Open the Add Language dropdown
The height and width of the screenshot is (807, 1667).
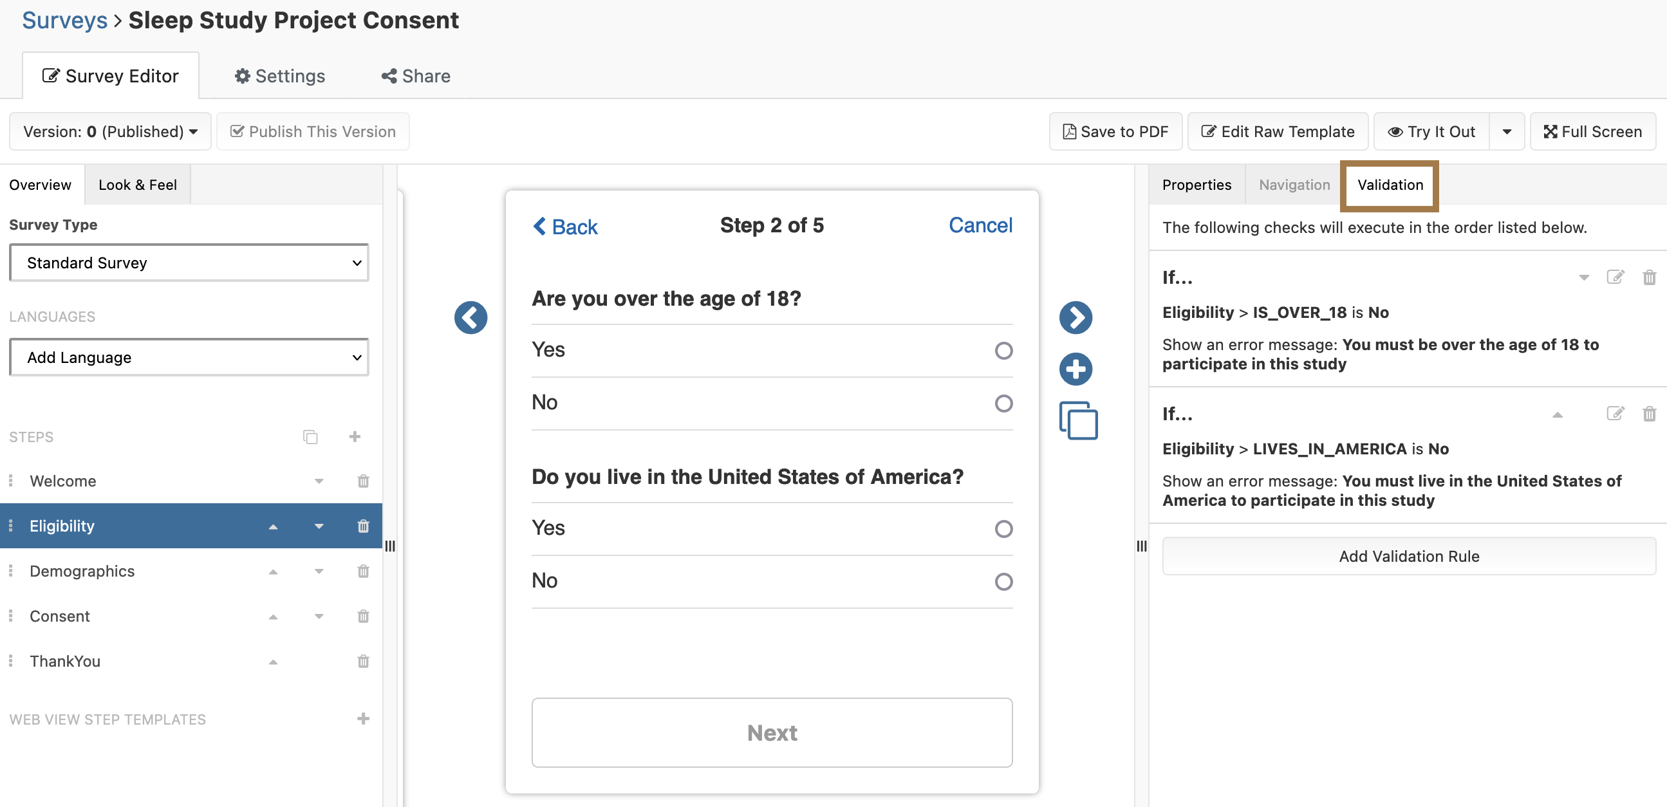coord(189,357)
